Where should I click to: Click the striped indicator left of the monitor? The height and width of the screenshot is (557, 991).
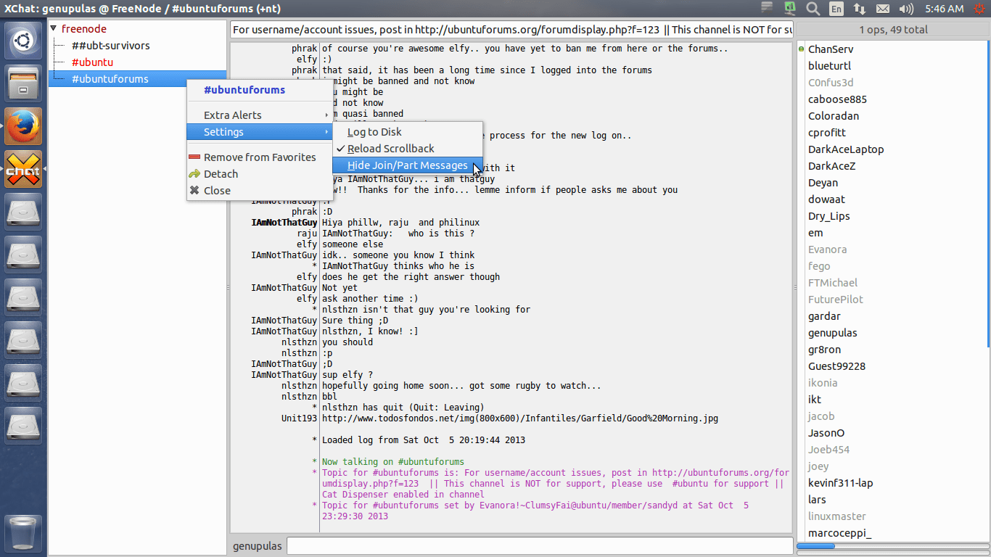[x=767, y=7]
